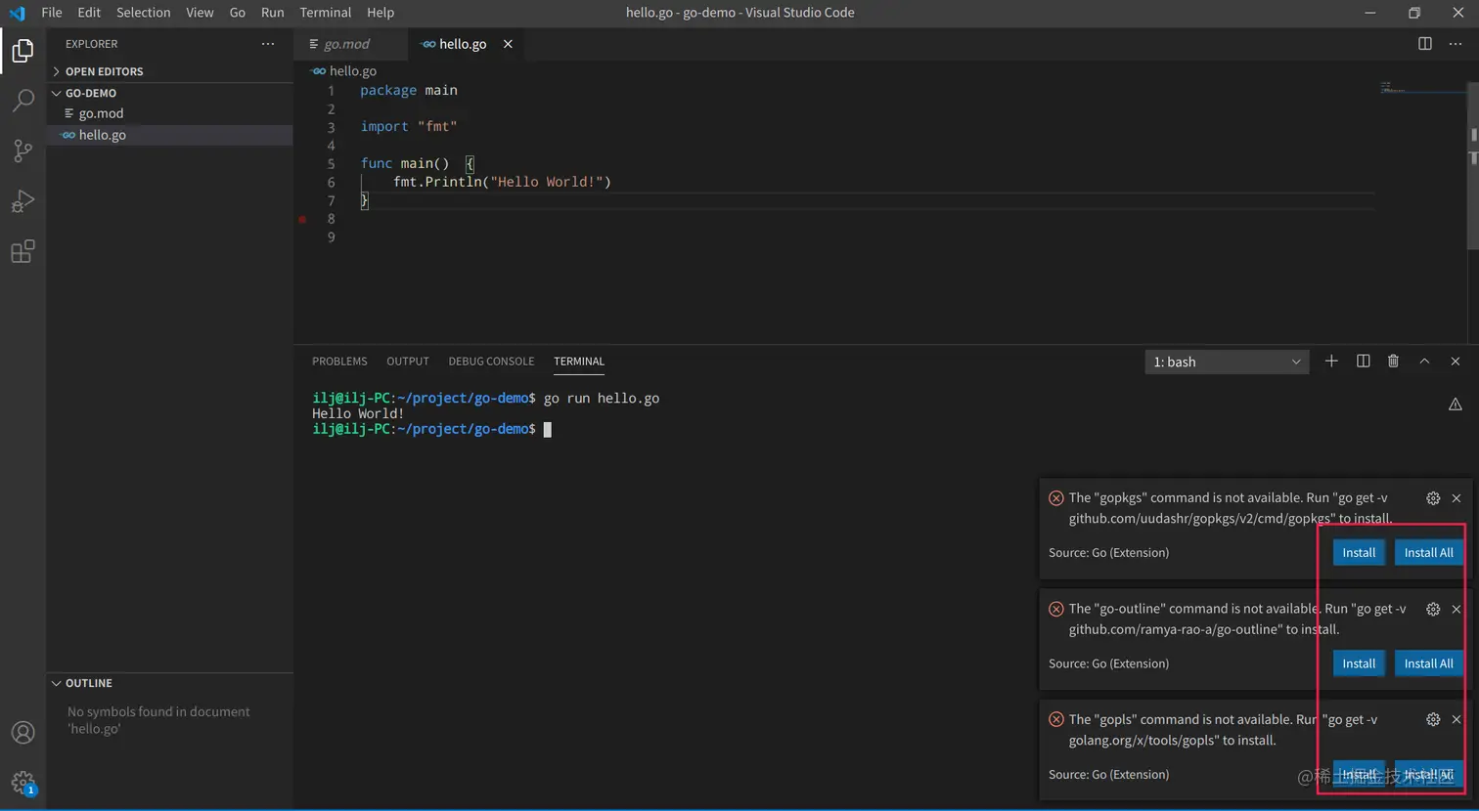The width and height of the screenshot is (1479, 811).
Task: Switch to the Debug Console tab
Action: tap(491, 362)
